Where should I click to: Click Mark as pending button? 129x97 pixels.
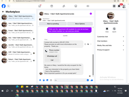point(53,24)
